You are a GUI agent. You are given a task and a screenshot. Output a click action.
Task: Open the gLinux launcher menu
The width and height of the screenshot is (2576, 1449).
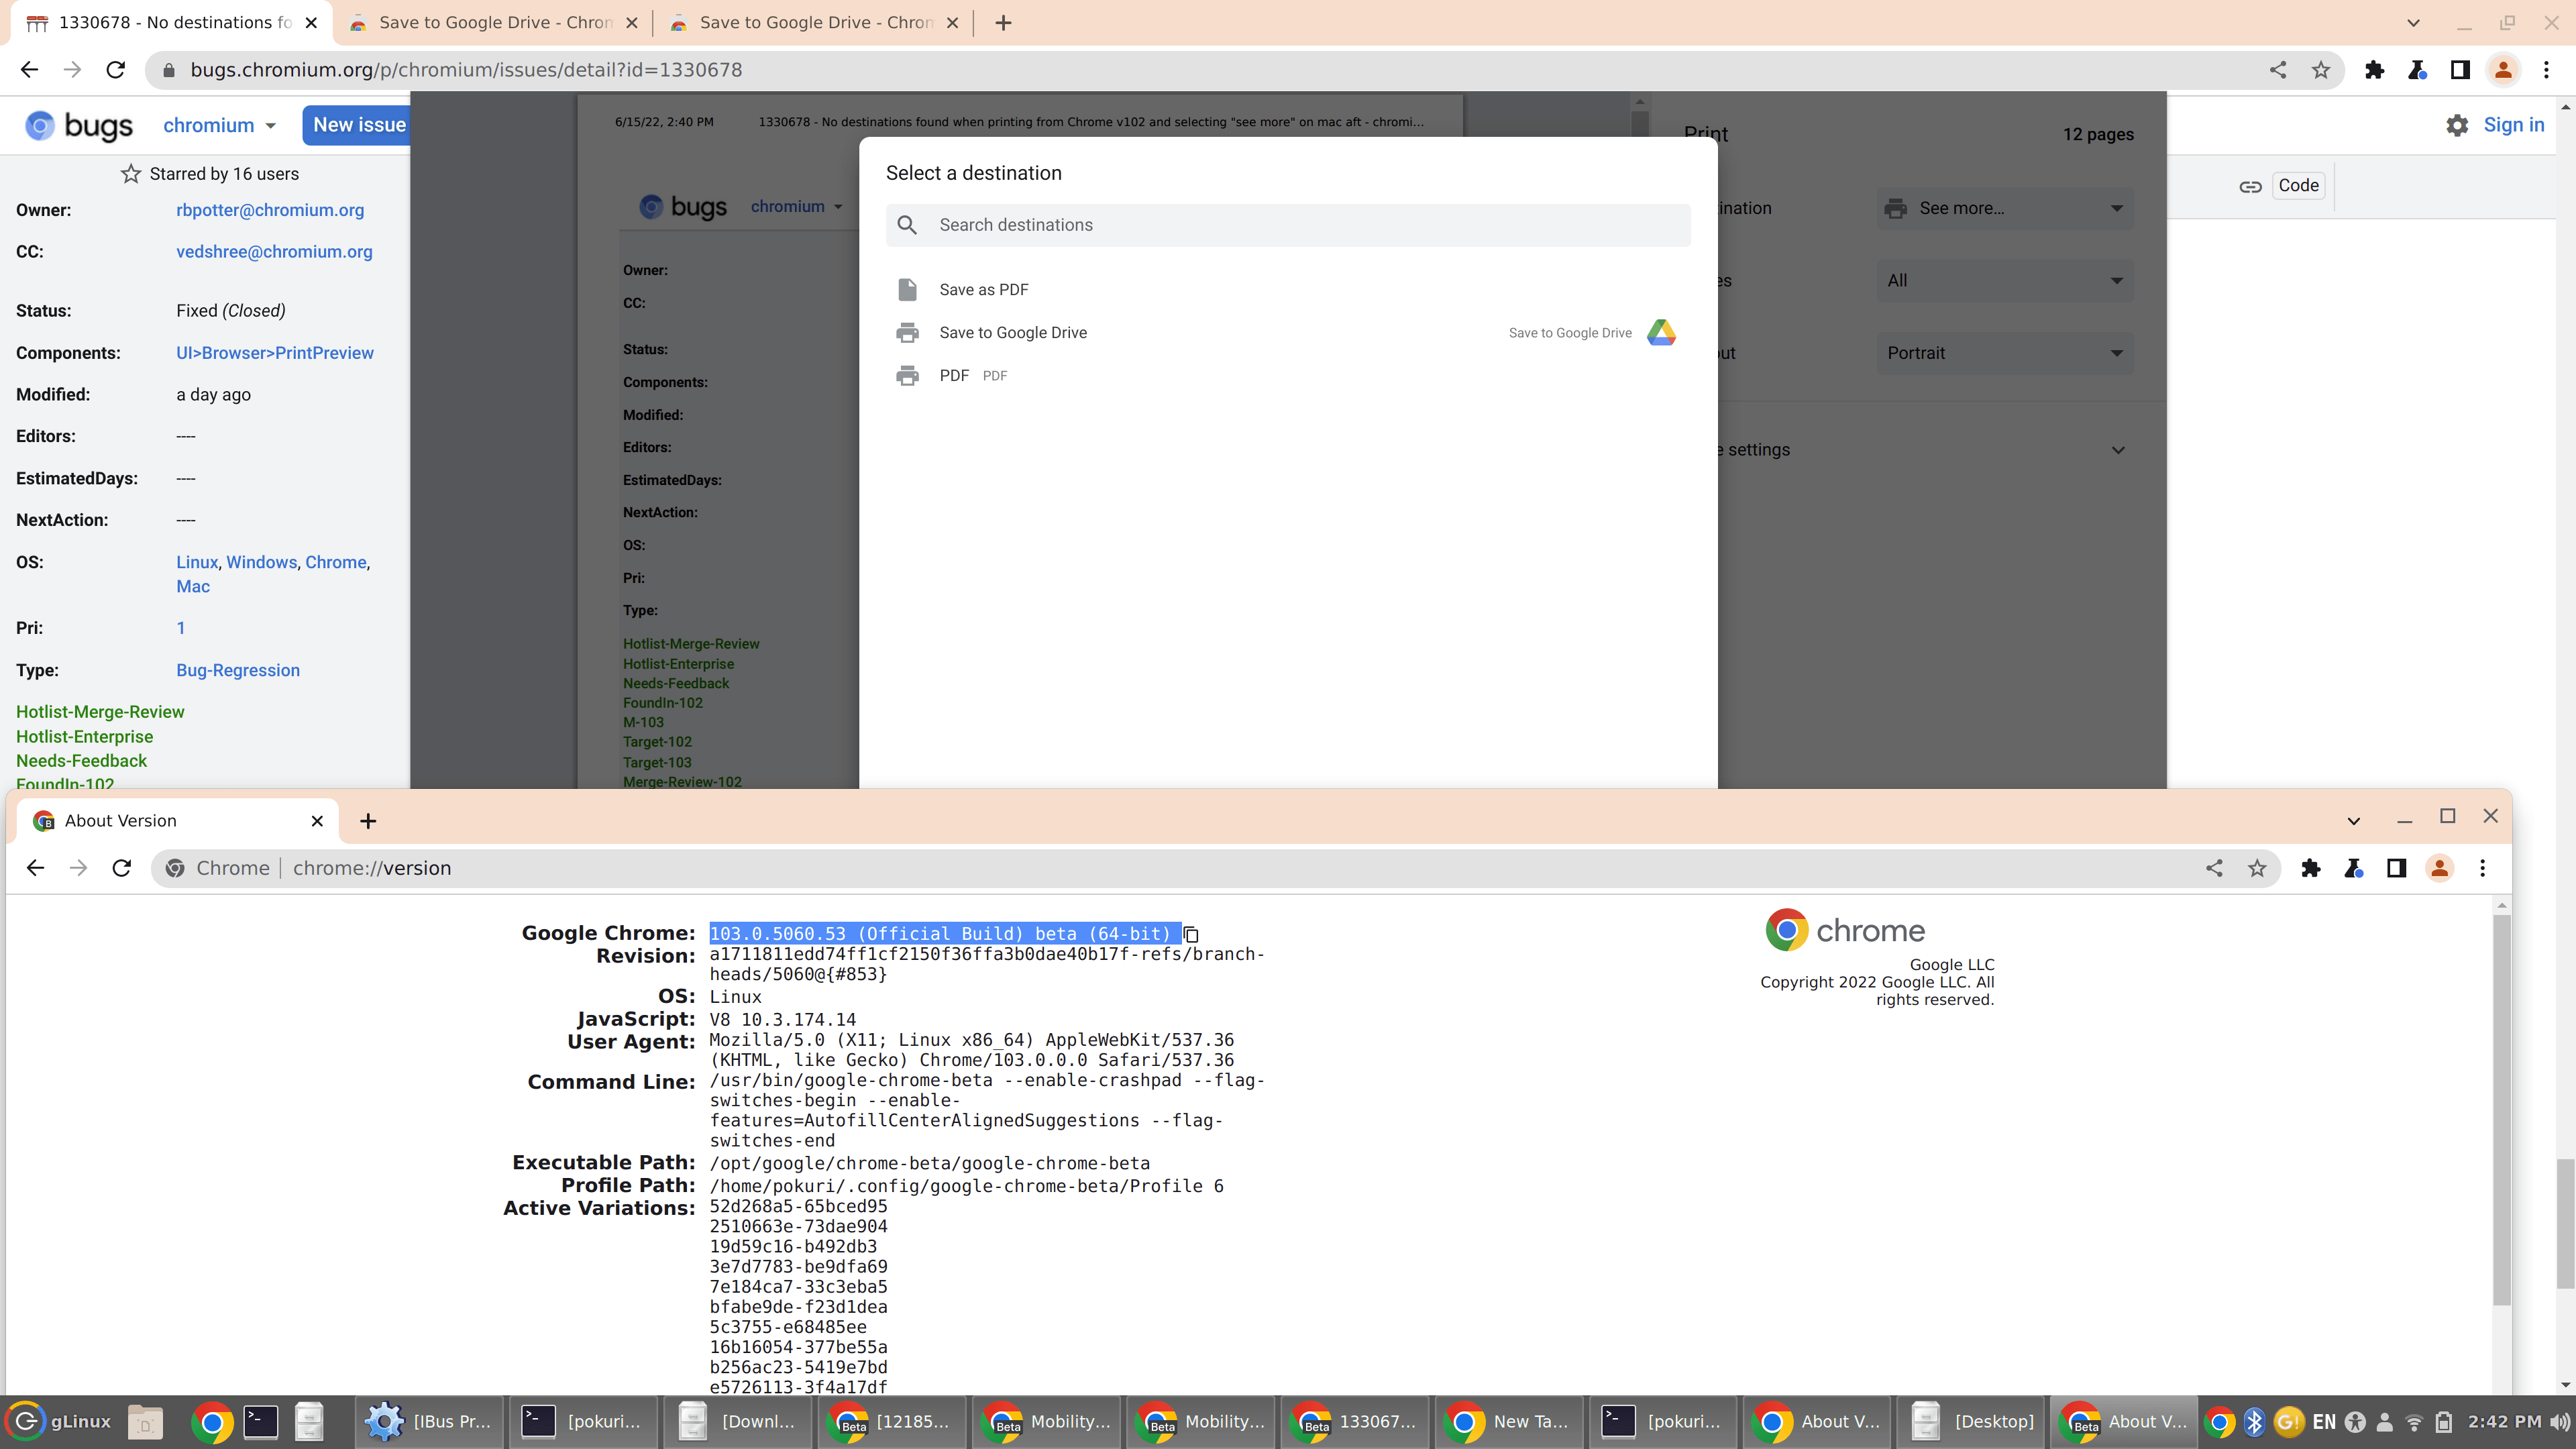[58, 1421]
